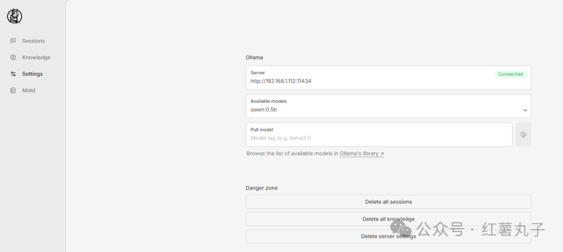The width and height of the screenshot is (563, 252).
Task: Click Delete all knowledge button
Action: pyautogui.click(x=388, y=219)
